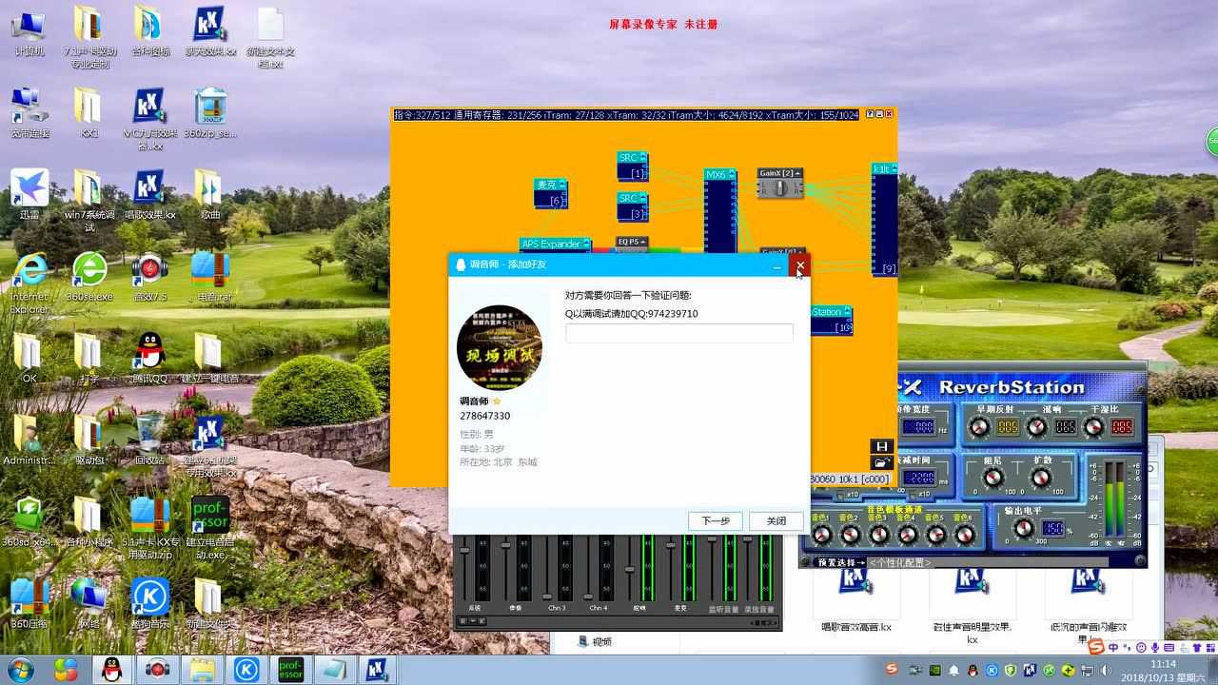The width and height of the screenshot is (1218, 685).
Task: Expand the GainX [2] module arrow
Action: [x=797, y=173]
